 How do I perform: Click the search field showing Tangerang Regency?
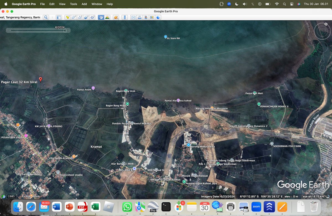tap(20, 17)
